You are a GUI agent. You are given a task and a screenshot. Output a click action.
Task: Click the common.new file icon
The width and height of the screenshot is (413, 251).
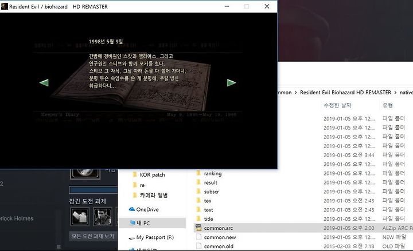point(199,237)
